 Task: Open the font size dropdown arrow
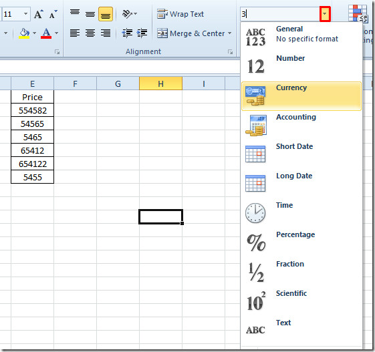25,14
